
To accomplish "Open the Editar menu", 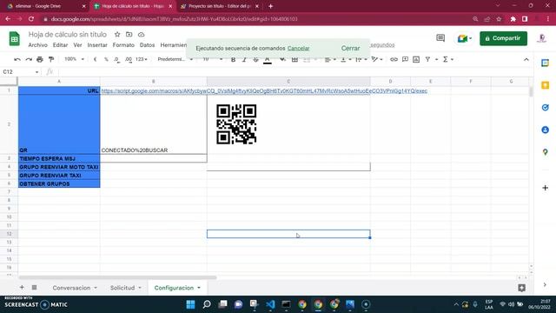I will (x=60, y=45).
